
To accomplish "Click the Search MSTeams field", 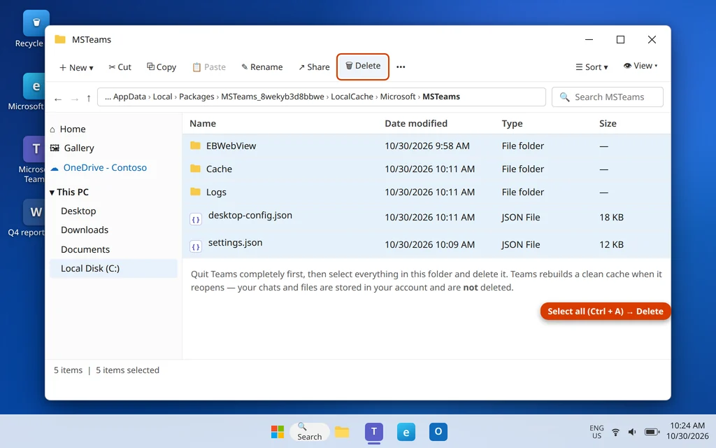I will coord(608,97).
